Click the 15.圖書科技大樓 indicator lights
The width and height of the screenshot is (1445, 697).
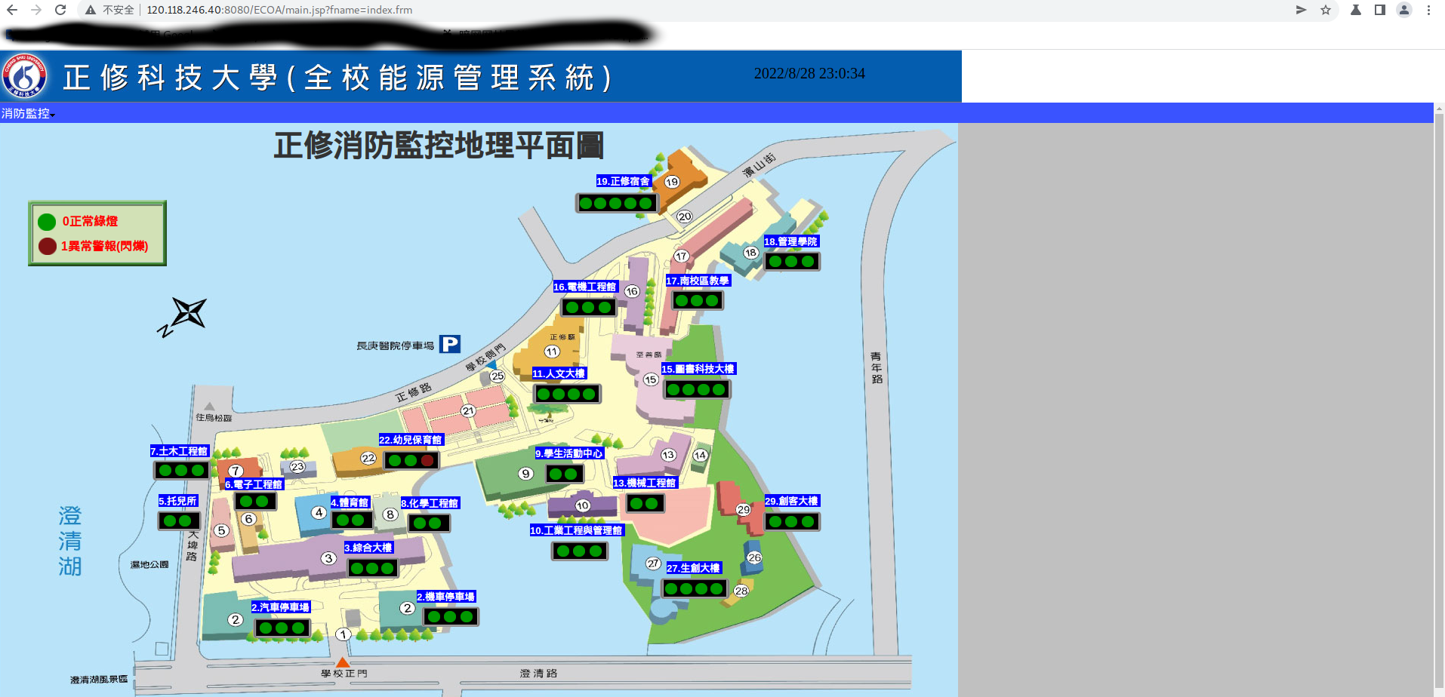click(698, 389)
